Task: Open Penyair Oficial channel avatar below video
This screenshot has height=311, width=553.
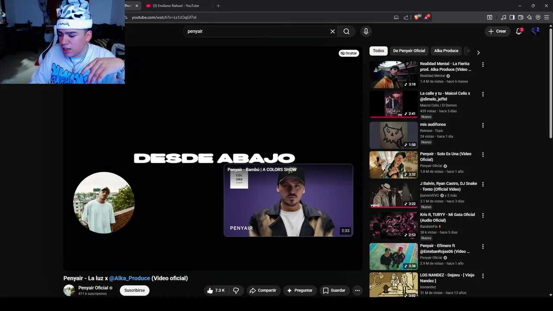Action: pos(69,290)
